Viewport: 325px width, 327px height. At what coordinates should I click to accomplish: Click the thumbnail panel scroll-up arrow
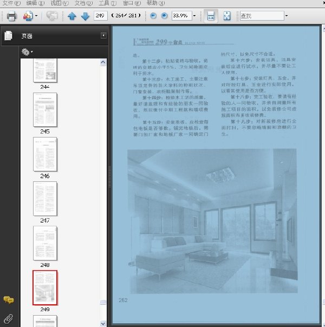[103, 62]
